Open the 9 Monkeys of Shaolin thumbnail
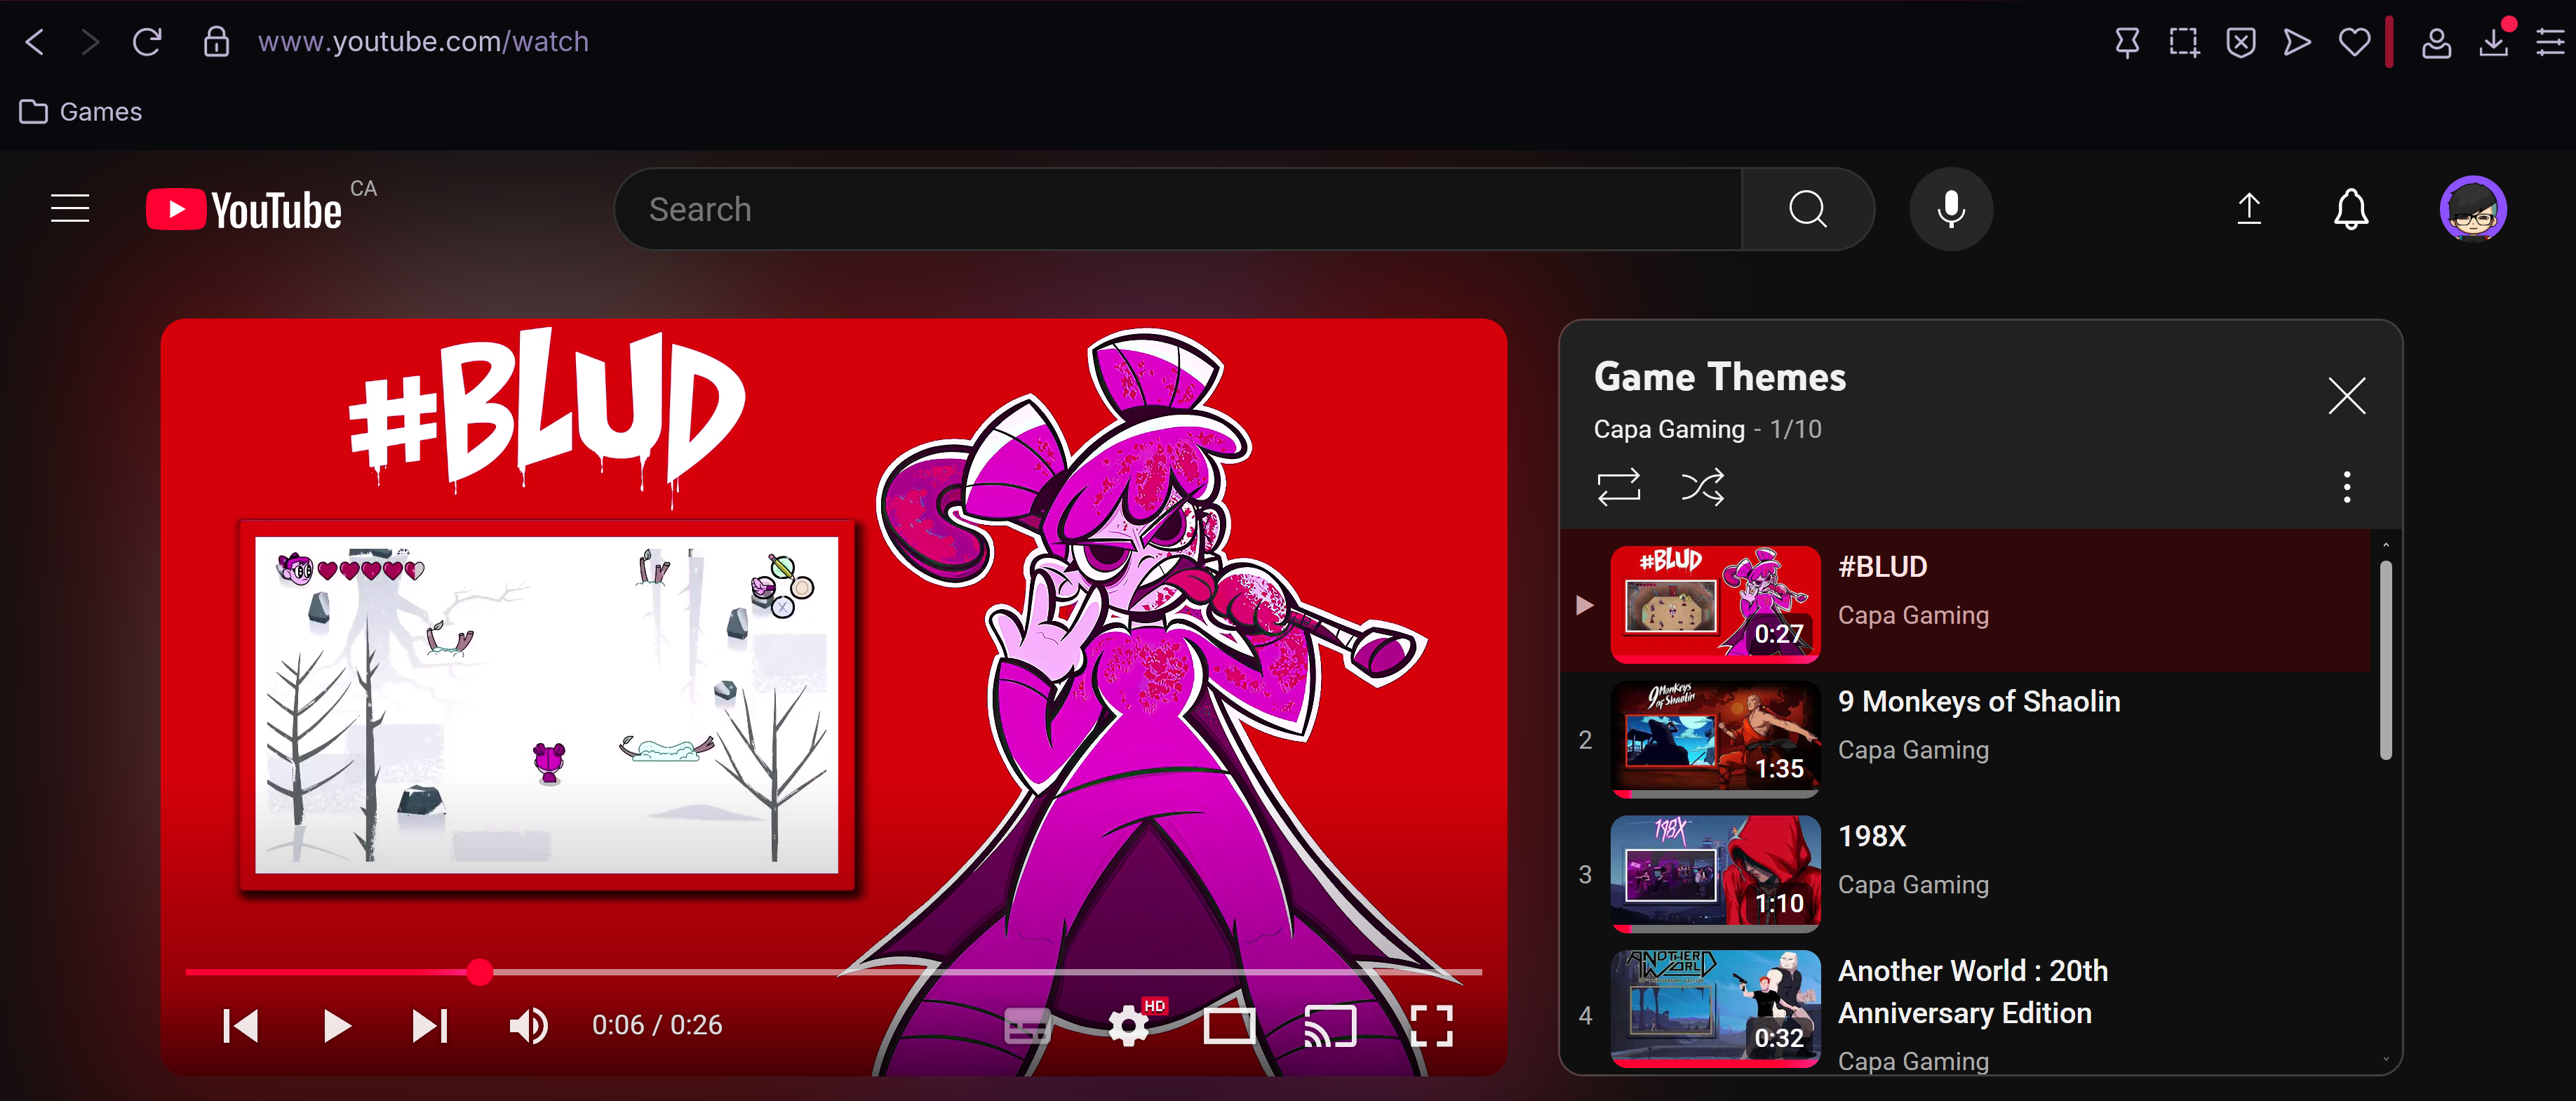 point(1715,739)
